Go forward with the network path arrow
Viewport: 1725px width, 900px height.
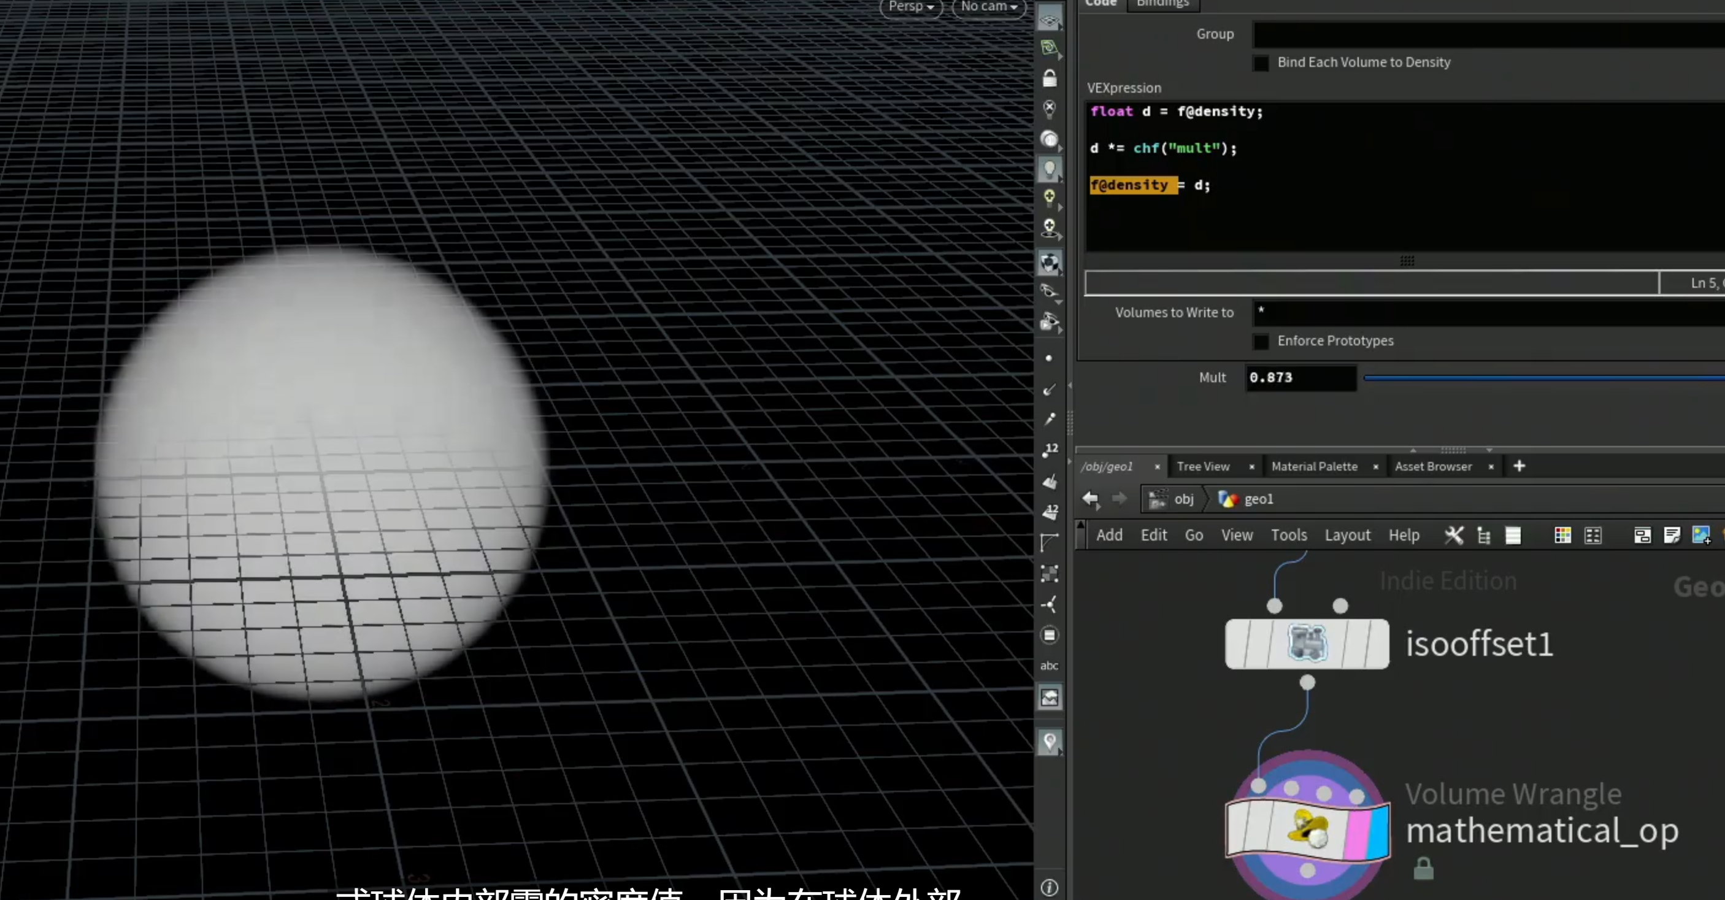pos(1119,499)
